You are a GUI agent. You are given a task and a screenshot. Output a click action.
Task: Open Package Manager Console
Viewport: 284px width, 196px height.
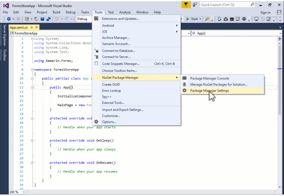[x=222, y=78]
